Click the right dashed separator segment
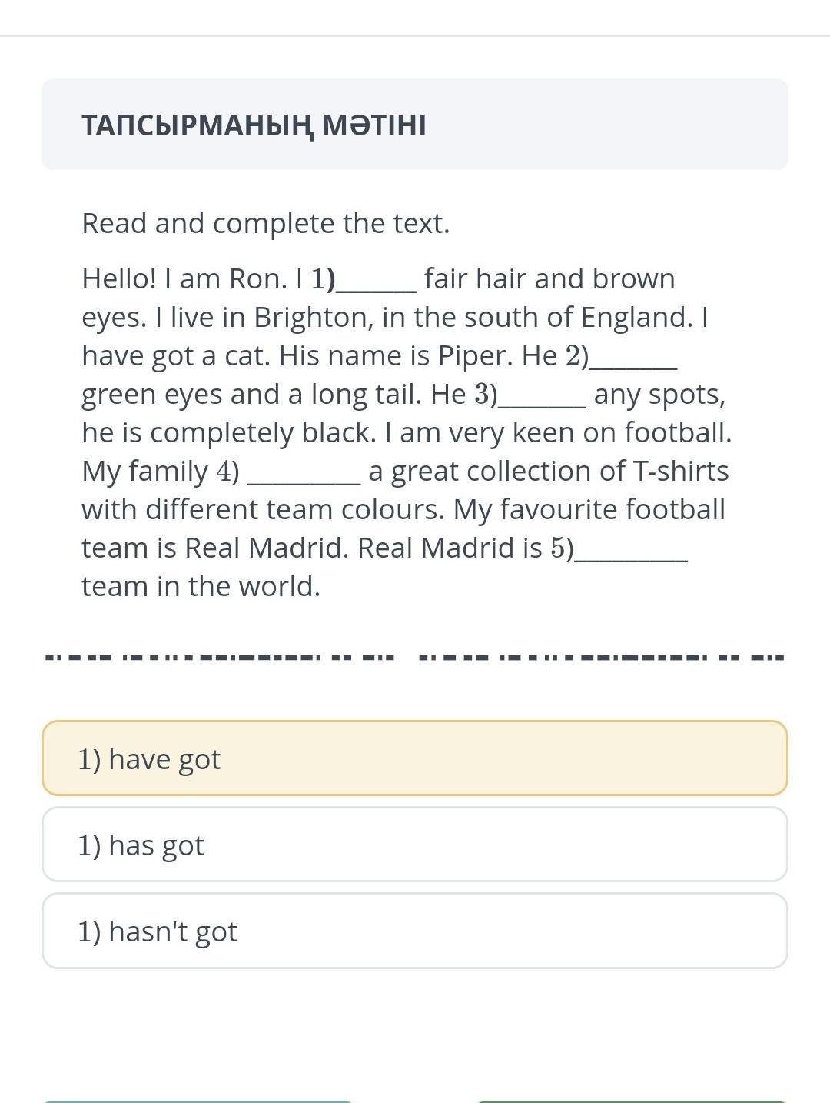Viewport: 830px width, 1103px height. pyautogui.click(x=602, y=658)
